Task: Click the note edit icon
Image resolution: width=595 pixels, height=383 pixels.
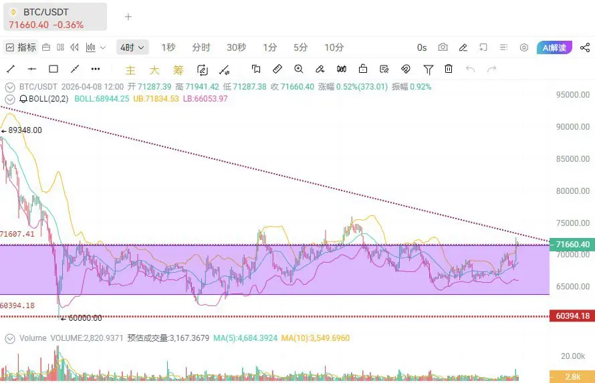Action: [x=384, y=69]
